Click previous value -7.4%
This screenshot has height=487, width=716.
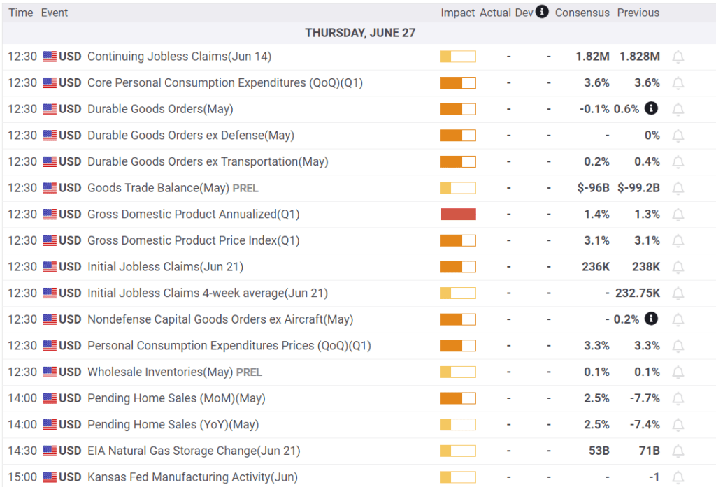[x=645, y=425]
